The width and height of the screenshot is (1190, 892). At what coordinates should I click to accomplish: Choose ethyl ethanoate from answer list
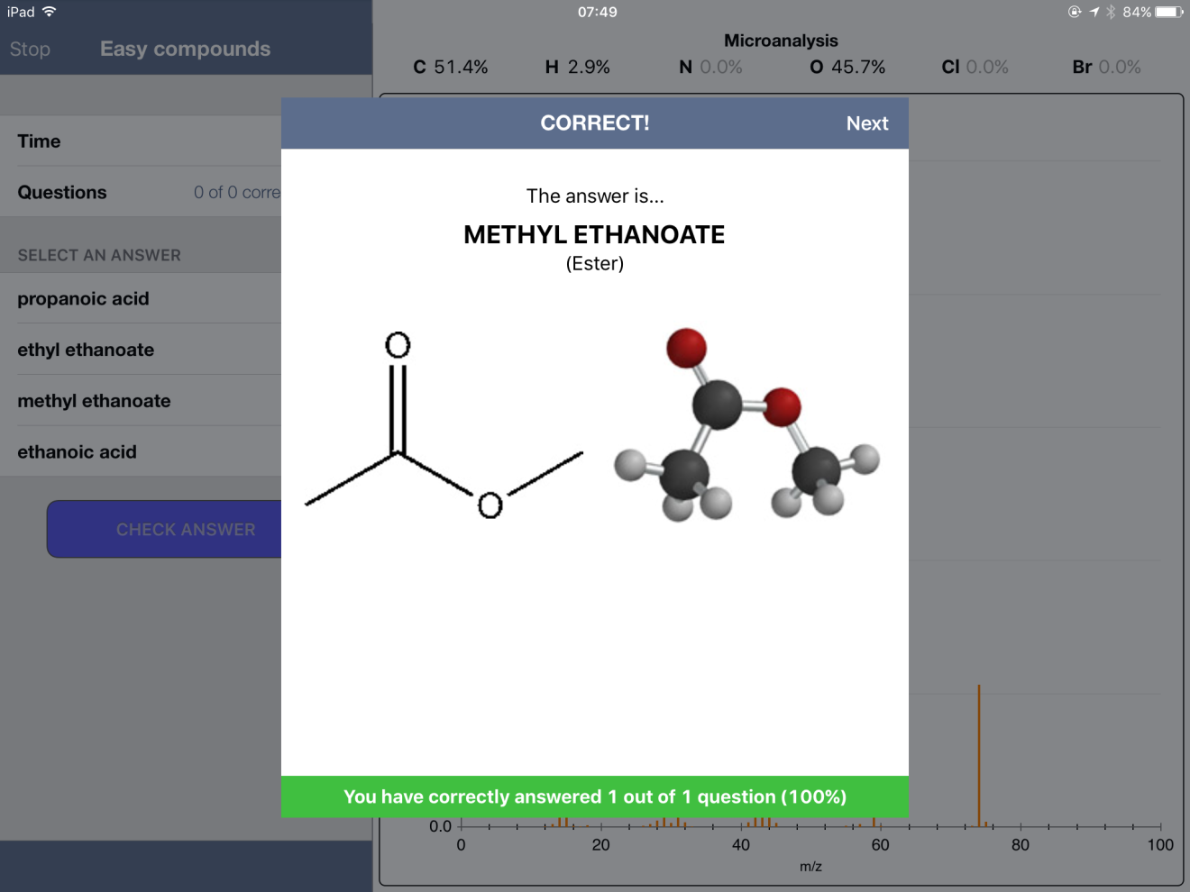click(87, 350)
